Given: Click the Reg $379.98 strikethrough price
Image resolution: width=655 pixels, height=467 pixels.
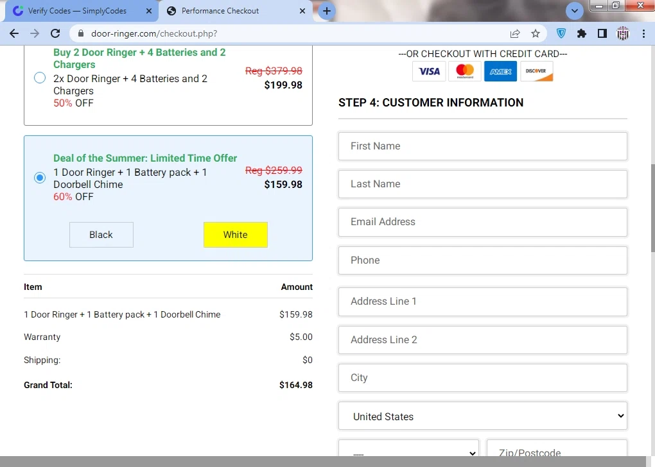Looking at the screenshot, I should (274, 71).
